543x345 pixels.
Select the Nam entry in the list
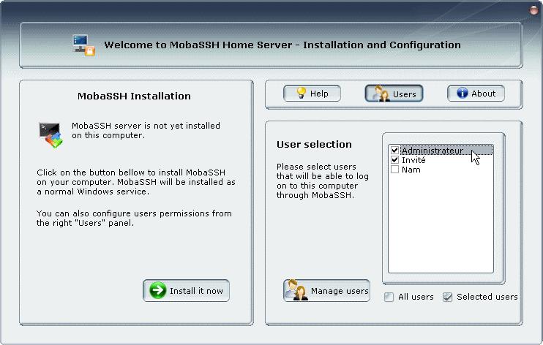(411, 170)
